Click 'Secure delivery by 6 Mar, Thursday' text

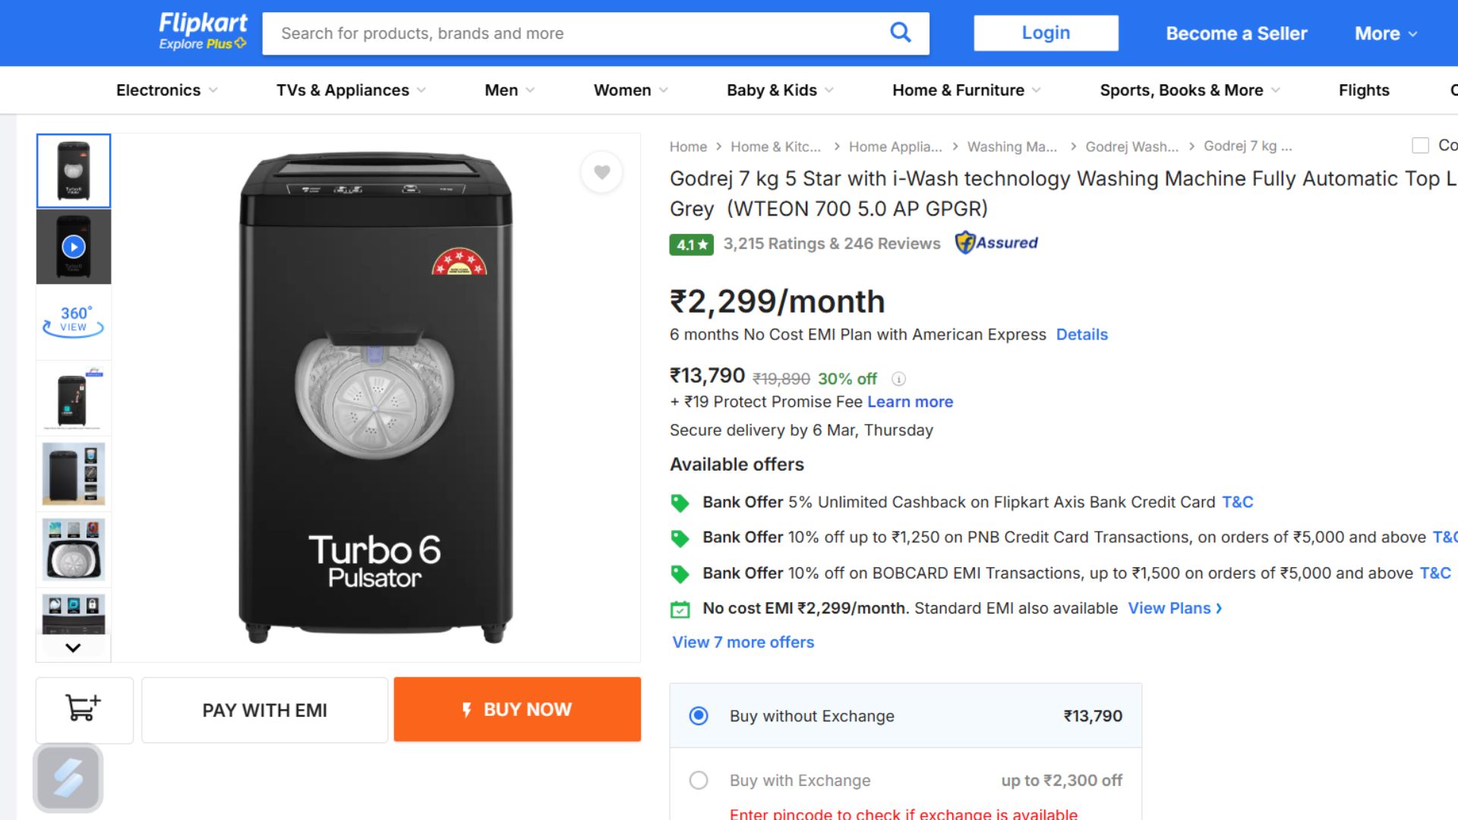pos(801,430)
